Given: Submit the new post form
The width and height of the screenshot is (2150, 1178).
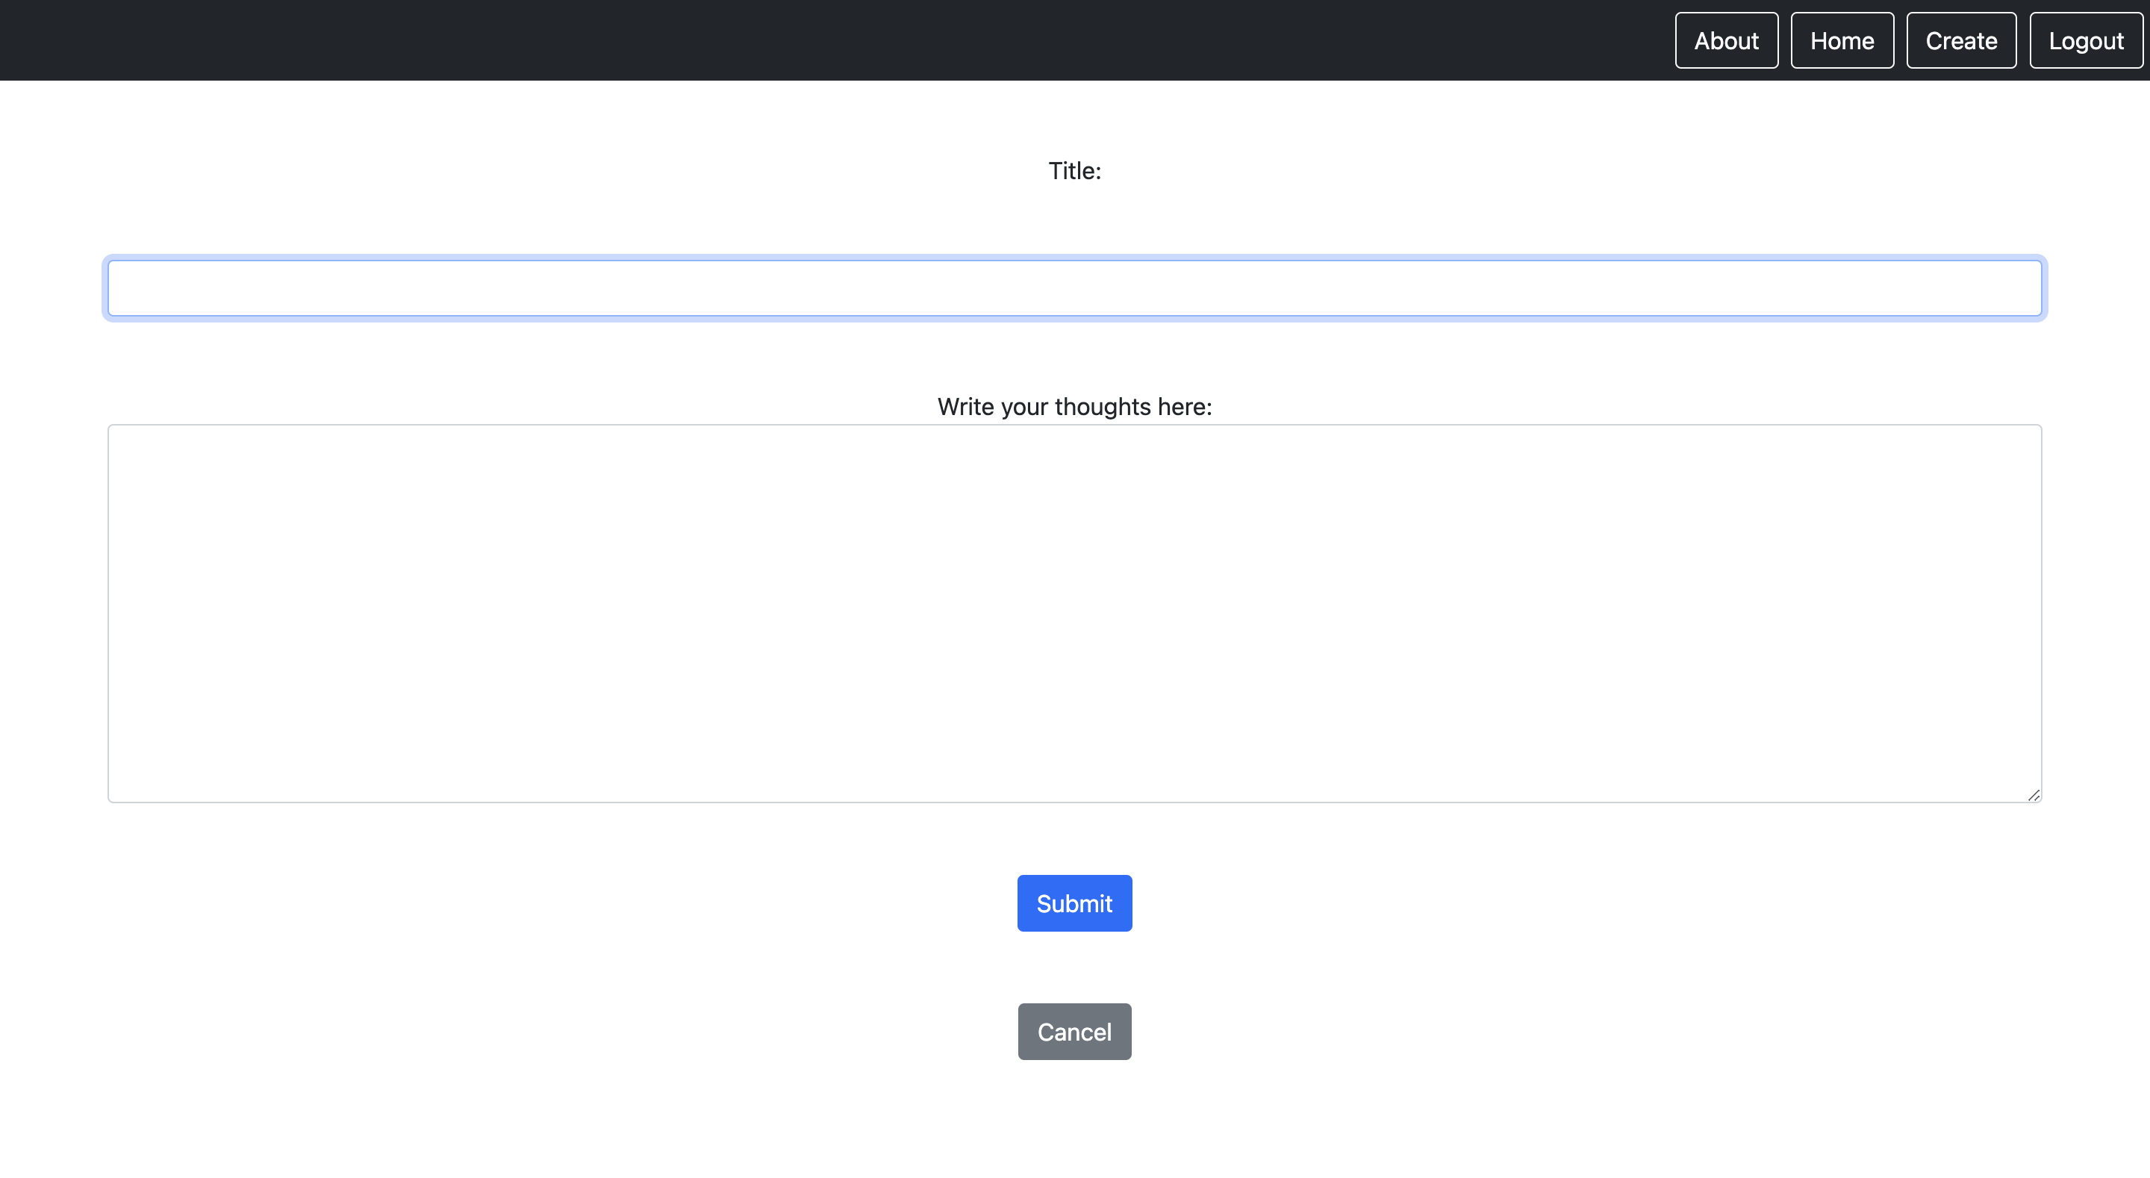Looking at the screenshot, I should coord(1074,903).
